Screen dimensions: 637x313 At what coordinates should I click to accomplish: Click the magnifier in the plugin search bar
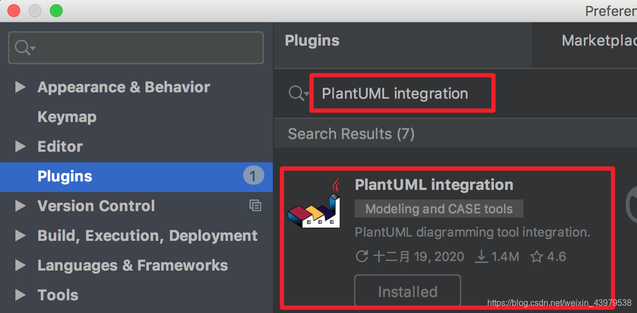295,93
